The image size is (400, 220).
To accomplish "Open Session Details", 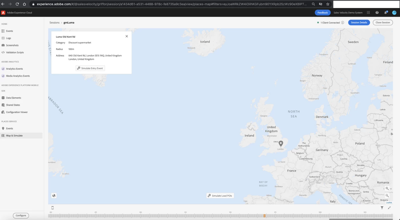I will [x=359, y=23].
